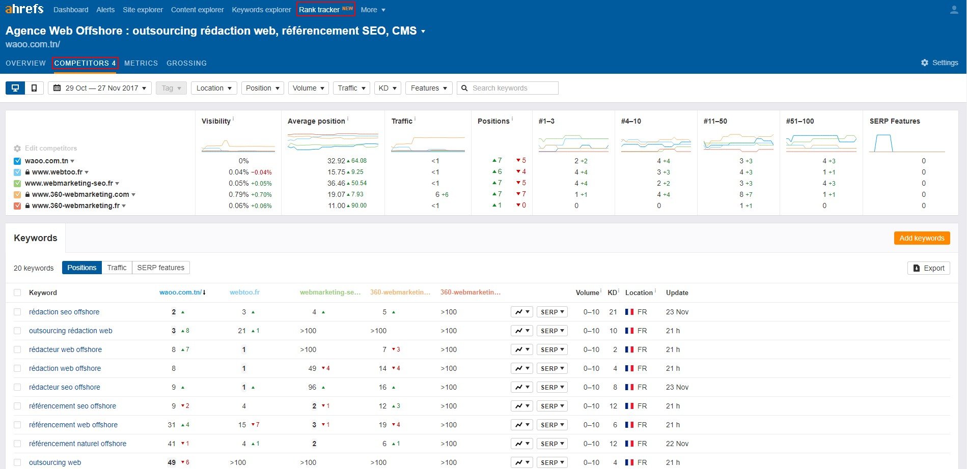Focus the Search keywords field
The image size is (967, 469).
pyautogui.click(x=507, y=88)
